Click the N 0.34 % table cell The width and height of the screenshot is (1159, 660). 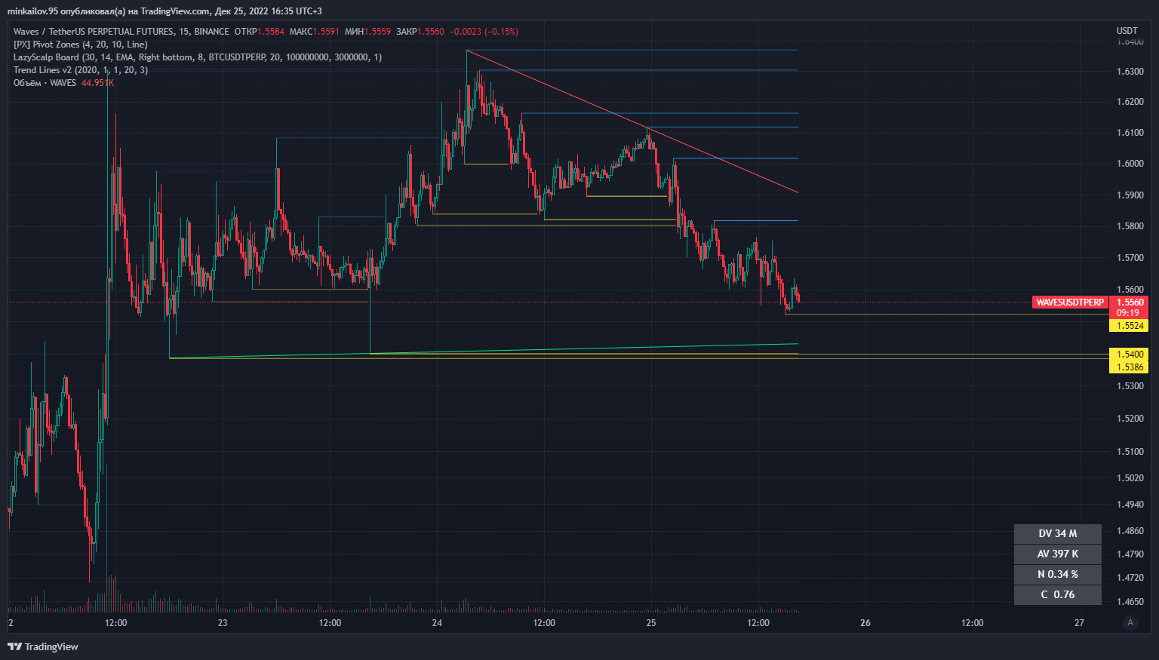[x=1057, y=574]
